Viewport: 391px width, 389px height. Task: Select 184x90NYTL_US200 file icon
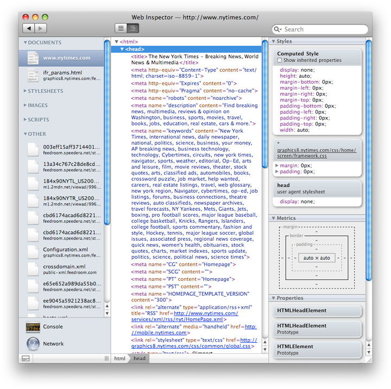(x=33, y=184)
